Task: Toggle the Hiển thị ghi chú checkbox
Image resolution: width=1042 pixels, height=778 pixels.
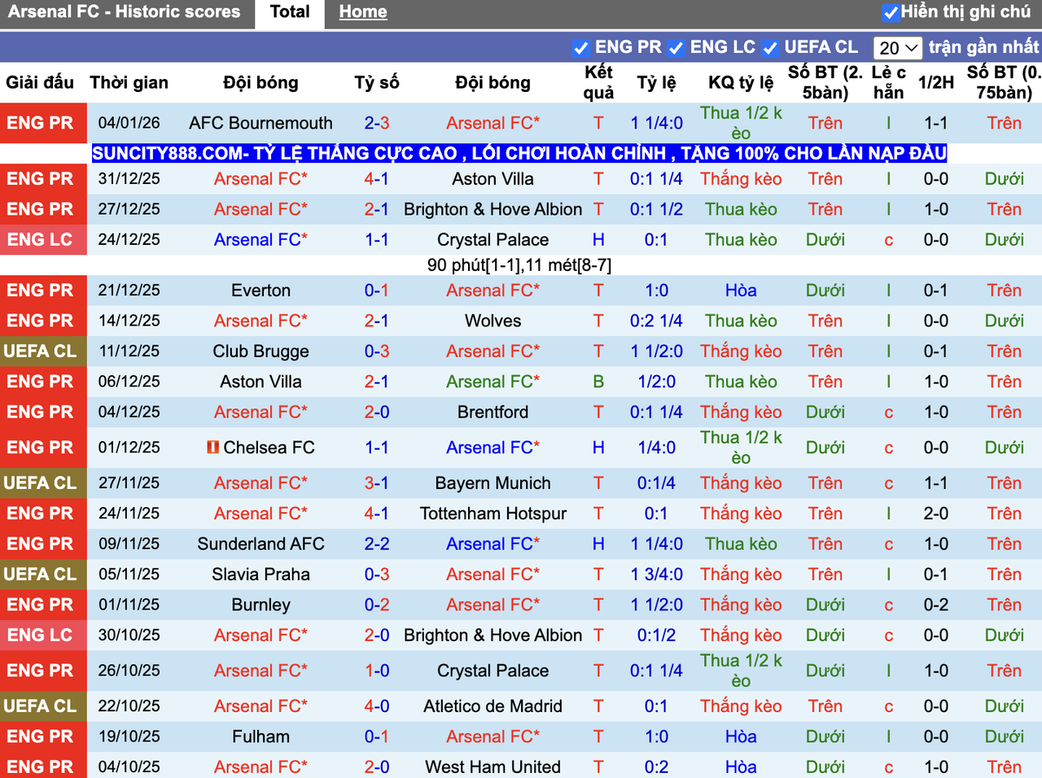Action: pyautogui.click(x=891, y=12)
